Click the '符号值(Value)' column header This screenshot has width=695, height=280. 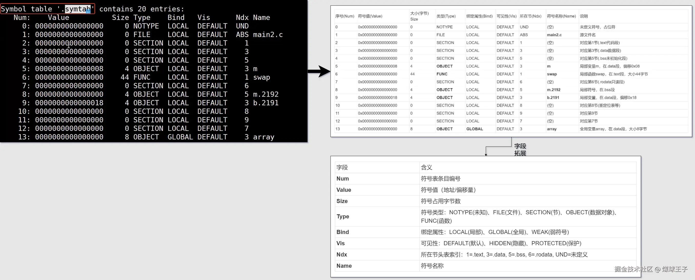point(370,16)
